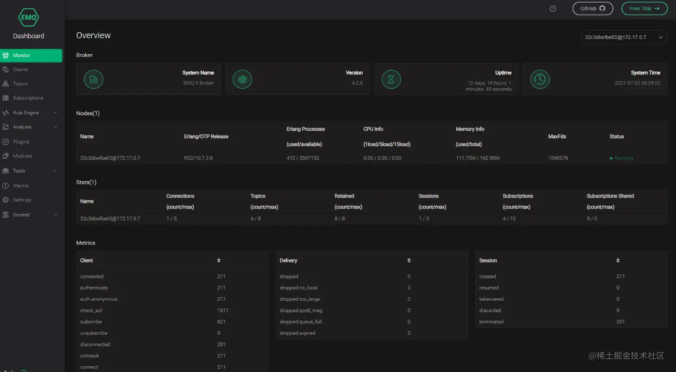Viewport: 676px width, 372px height.
Task: Click the Alarms alert icon
Action: point(6,186)
